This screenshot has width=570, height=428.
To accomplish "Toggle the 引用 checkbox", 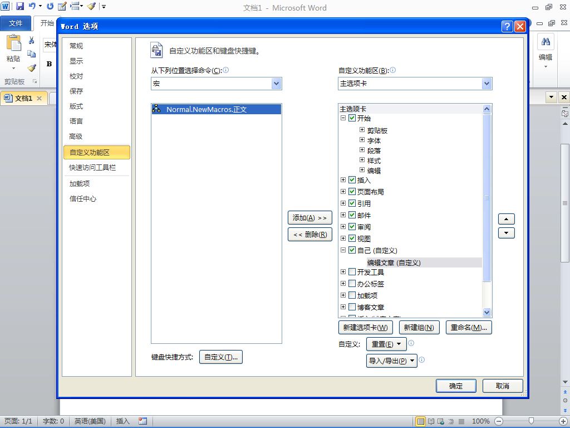I will 352,203.
